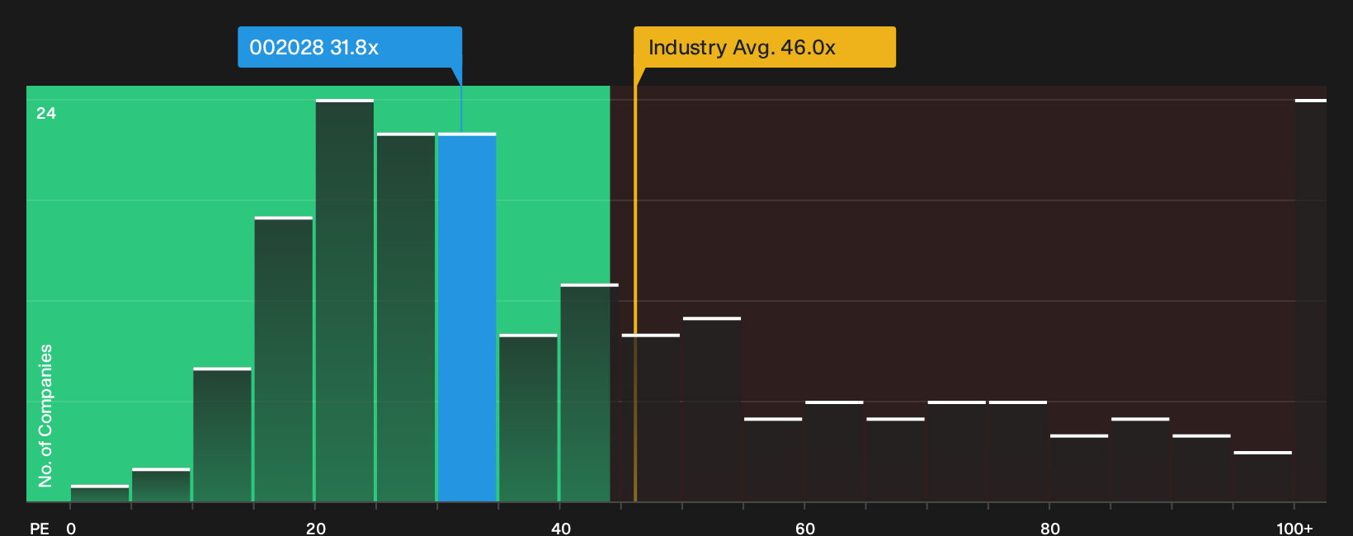Click the '24' y-axis value
The image size is (1353, 536).
click(x=46, y=113)
